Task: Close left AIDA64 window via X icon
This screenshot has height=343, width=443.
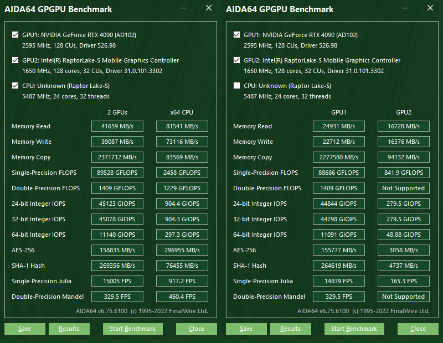Action: (209, 8)
